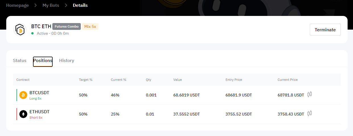This screenshot has width=353, height=136.
Task: Open the History tab
Action: pyautogui.click(x=67, y=61)
